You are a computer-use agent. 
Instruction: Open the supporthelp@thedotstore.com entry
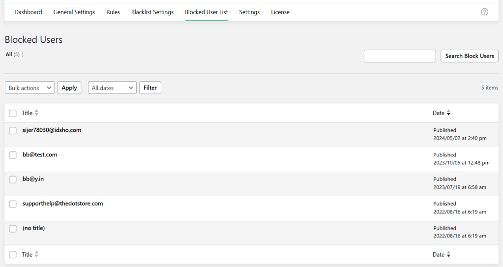tap(62, 204)
